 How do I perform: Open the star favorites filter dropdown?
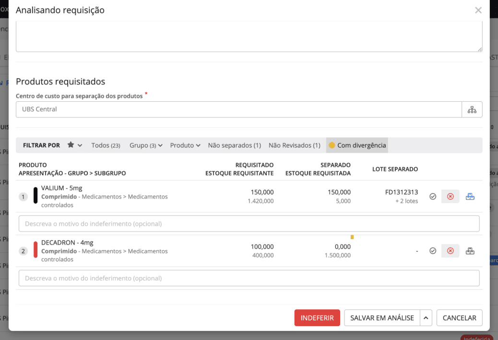point(75,145)
